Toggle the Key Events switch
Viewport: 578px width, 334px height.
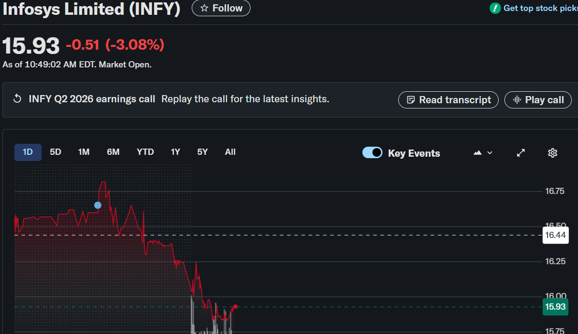point(372,153)
